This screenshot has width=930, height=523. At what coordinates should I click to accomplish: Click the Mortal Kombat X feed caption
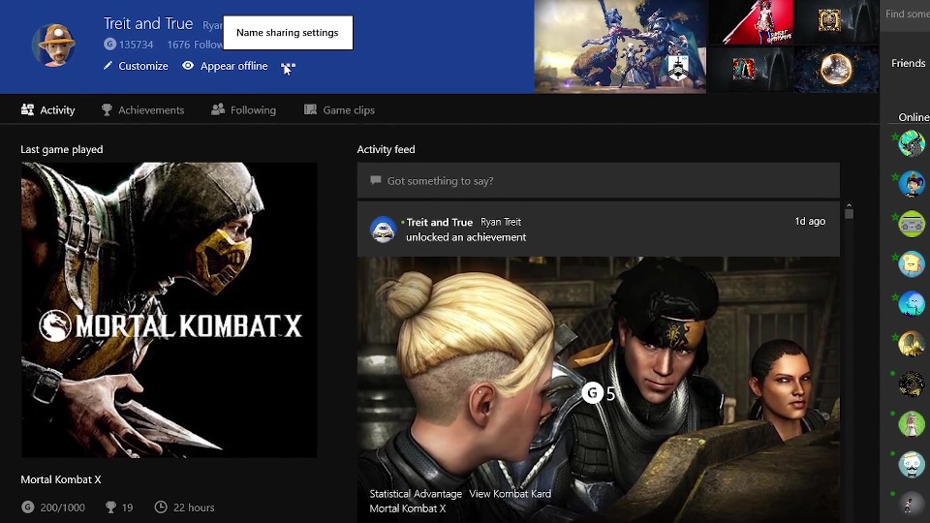[x=407, y=508]
